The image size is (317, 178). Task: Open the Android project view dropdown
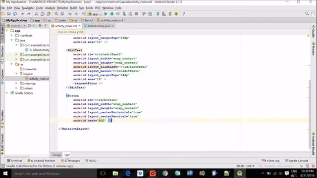coord(16,26)
